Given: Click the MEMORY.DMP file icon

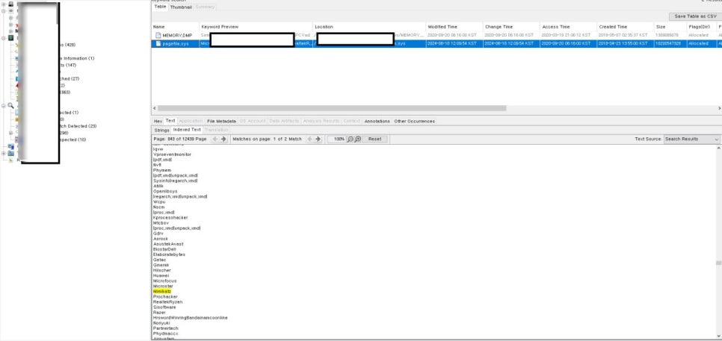Looking at the screenshot, I should 158,35.
